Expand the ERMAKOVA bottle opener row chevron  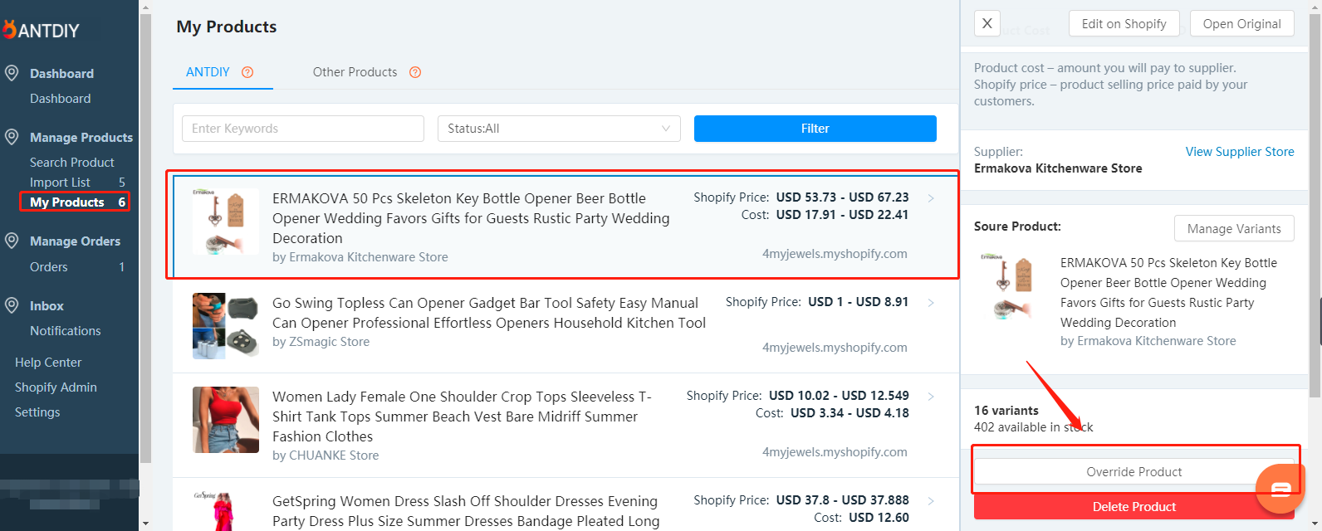(931, 198)
